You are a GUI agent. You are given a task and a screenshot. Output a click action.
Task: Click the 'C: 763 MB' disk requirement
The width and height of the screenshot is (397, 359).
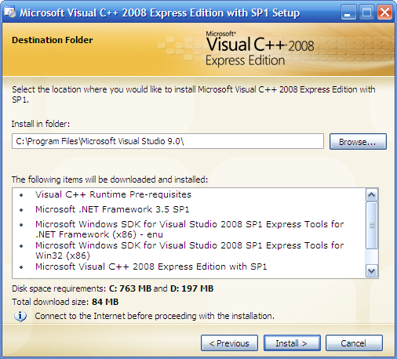[x=130, y=288]
